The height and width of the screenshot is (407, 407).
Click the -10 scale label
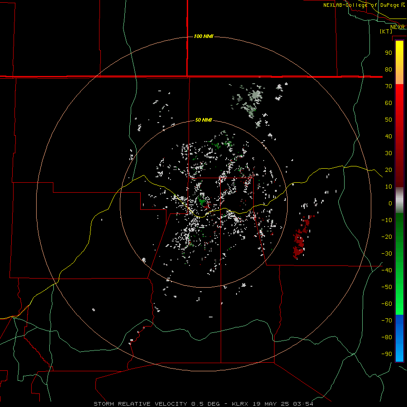coord(387,220)
